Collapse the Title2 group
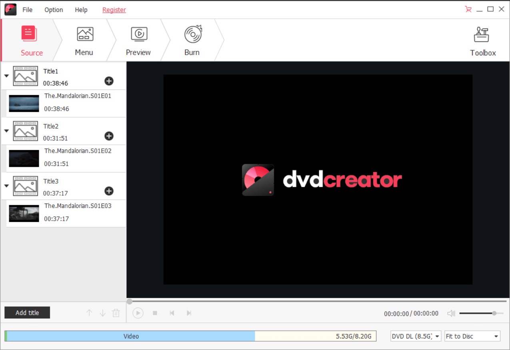 [6, 131]
